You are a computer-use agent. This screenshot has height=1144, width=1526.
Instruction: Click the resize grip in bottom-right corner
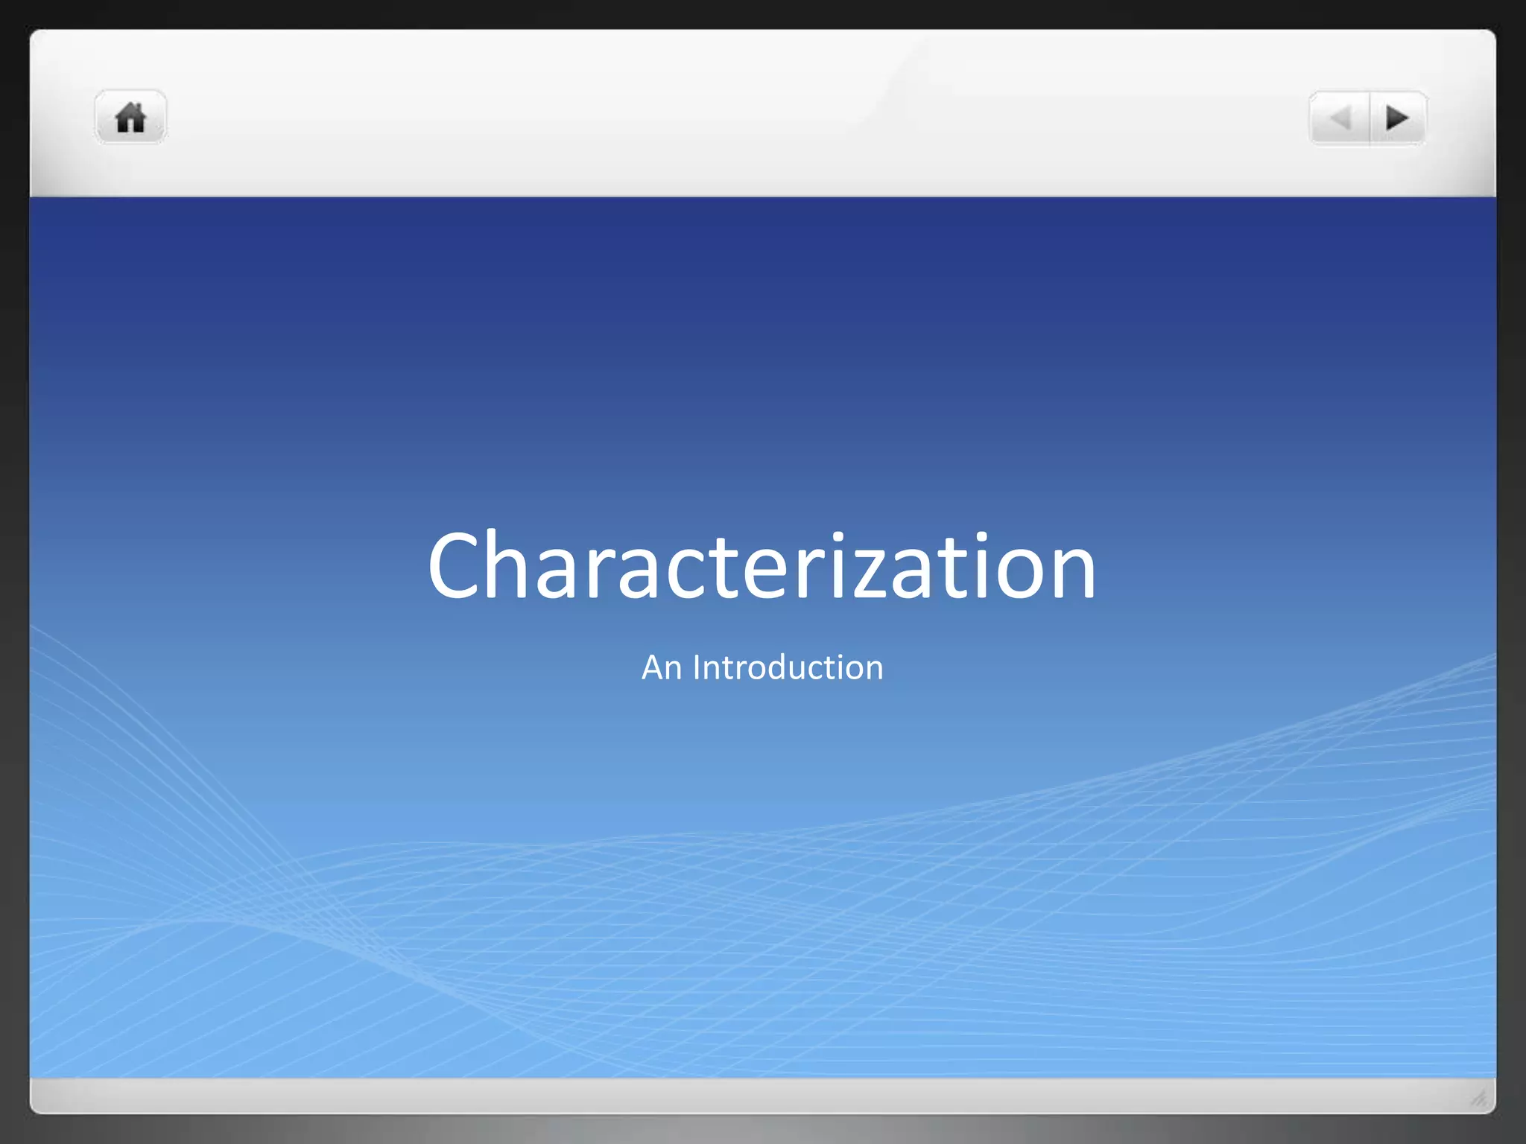[x=1478, y=1098]
